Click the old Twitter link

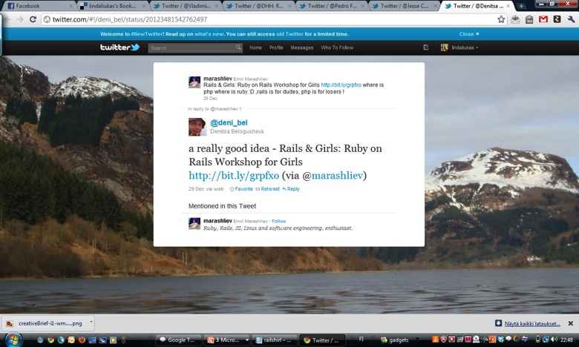(289, 34)
